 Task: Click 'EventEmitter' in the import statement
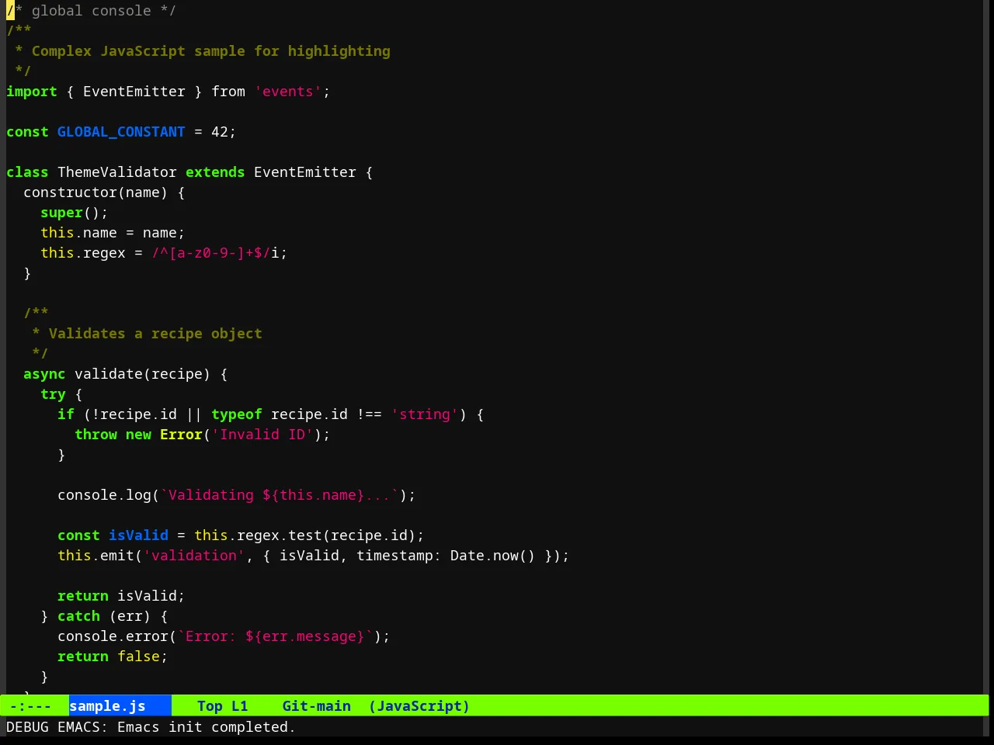134,92
